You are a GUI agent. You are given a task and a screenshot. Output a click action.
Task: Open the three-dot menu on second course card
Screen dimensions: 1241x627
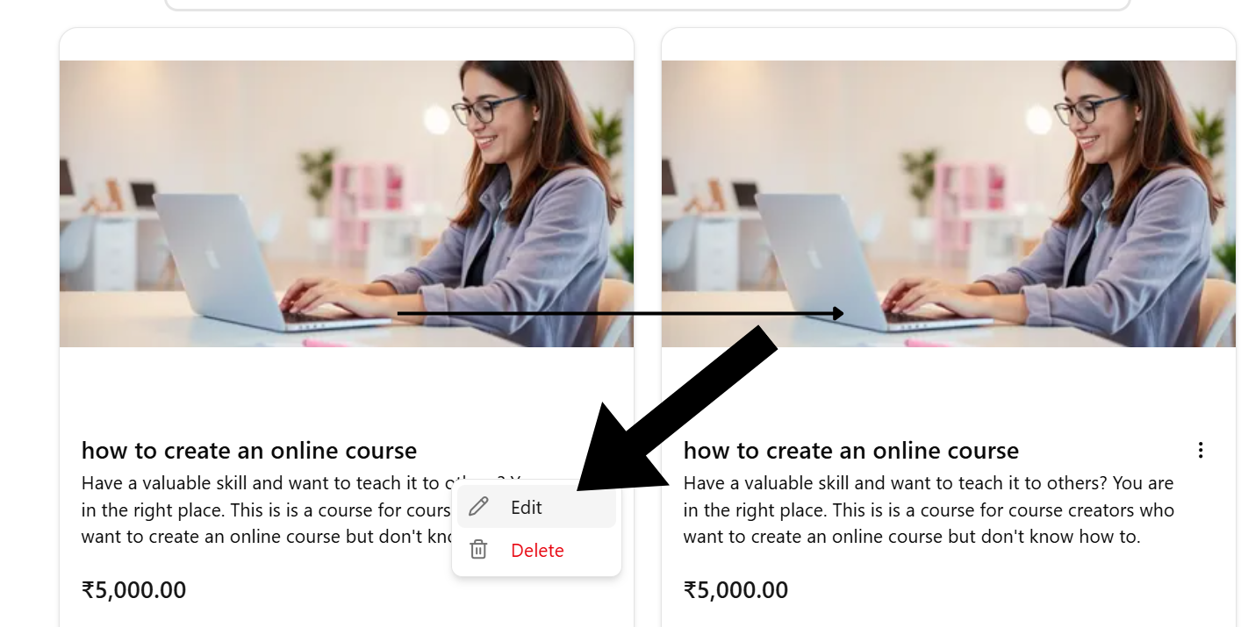1200,451
